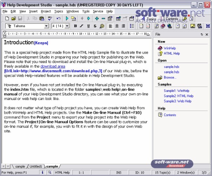Click the magnifier icon in the status bar

click(x=50, y=172)
